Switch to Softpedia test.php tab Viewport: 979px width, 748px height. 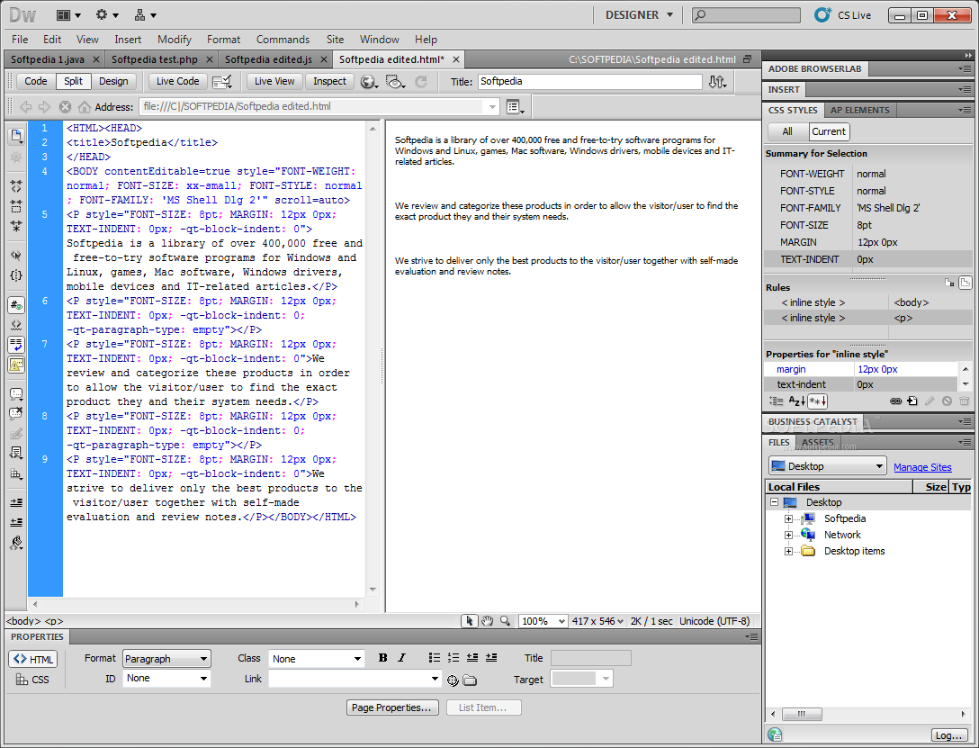(154, 59)
